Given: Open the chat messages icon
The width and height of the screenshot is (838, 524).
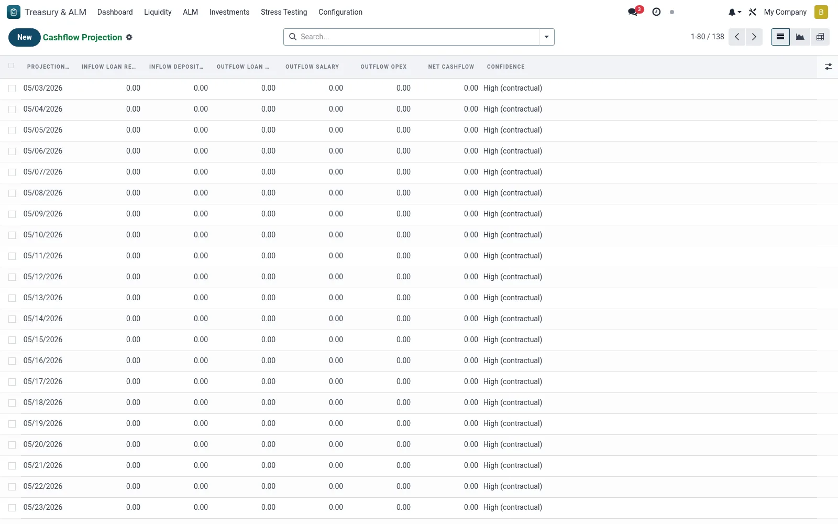Looking at the screenshot, I should coord(634,12).
